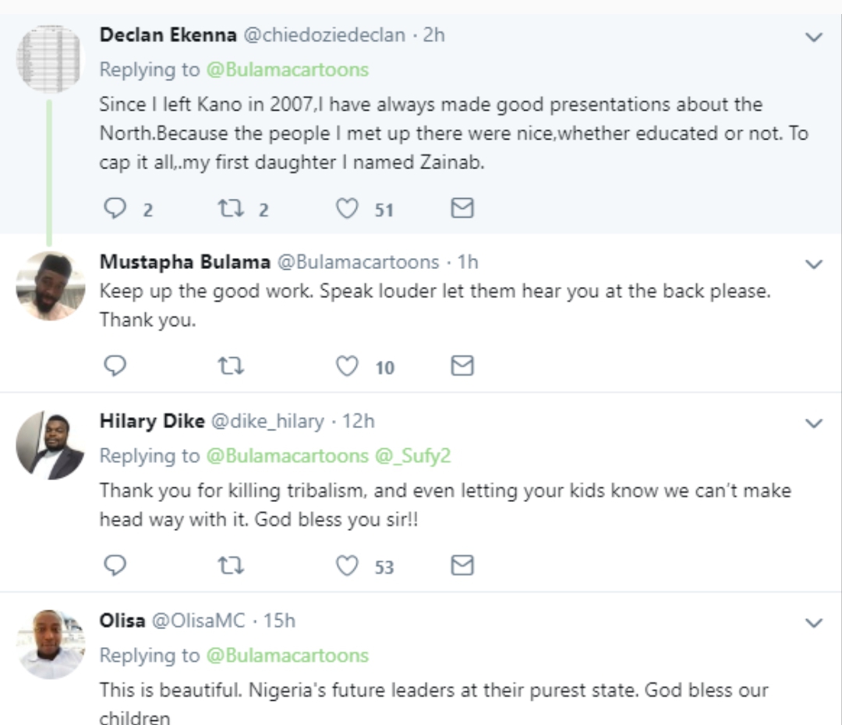Like Mustapha Bulama's tweet with 10 likes
Viewport: 842px width, 725px height.
point(347,366)
